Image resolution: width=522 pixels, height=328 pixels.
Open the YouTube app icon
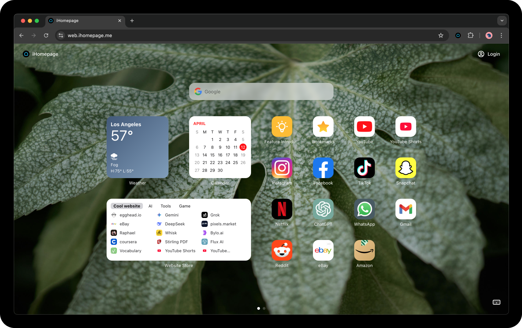pyautogui.click(x=365, y=127)
